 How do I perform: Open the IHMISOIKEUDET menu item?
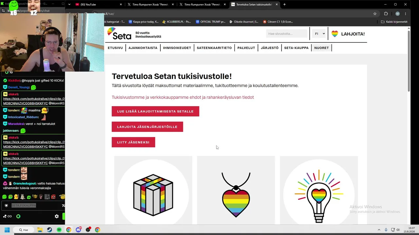[x=177, y=48]
